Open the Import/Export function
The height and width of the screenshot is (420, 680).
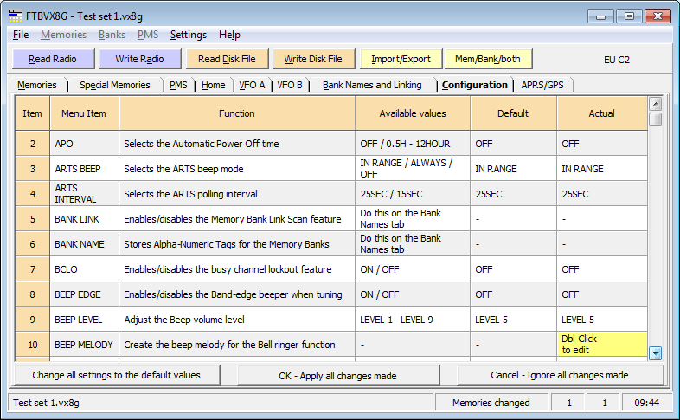point(401,59)
